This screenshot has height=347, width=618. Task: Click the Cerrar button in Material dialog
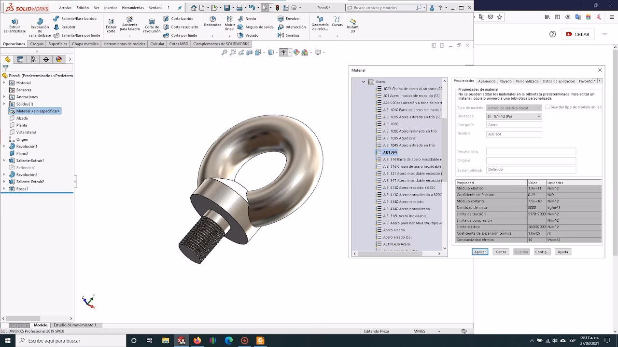click(x=501, y=252)
